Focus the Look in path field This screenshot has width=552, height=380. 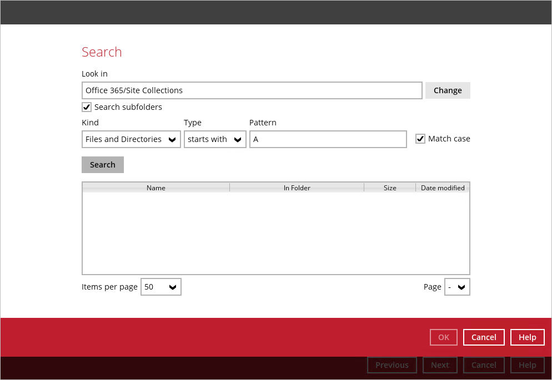tap(252, 90)
